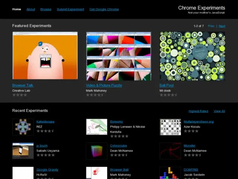Open the Bomomo drawing thumbnail
238x179 pixels.
coord(97,127)
